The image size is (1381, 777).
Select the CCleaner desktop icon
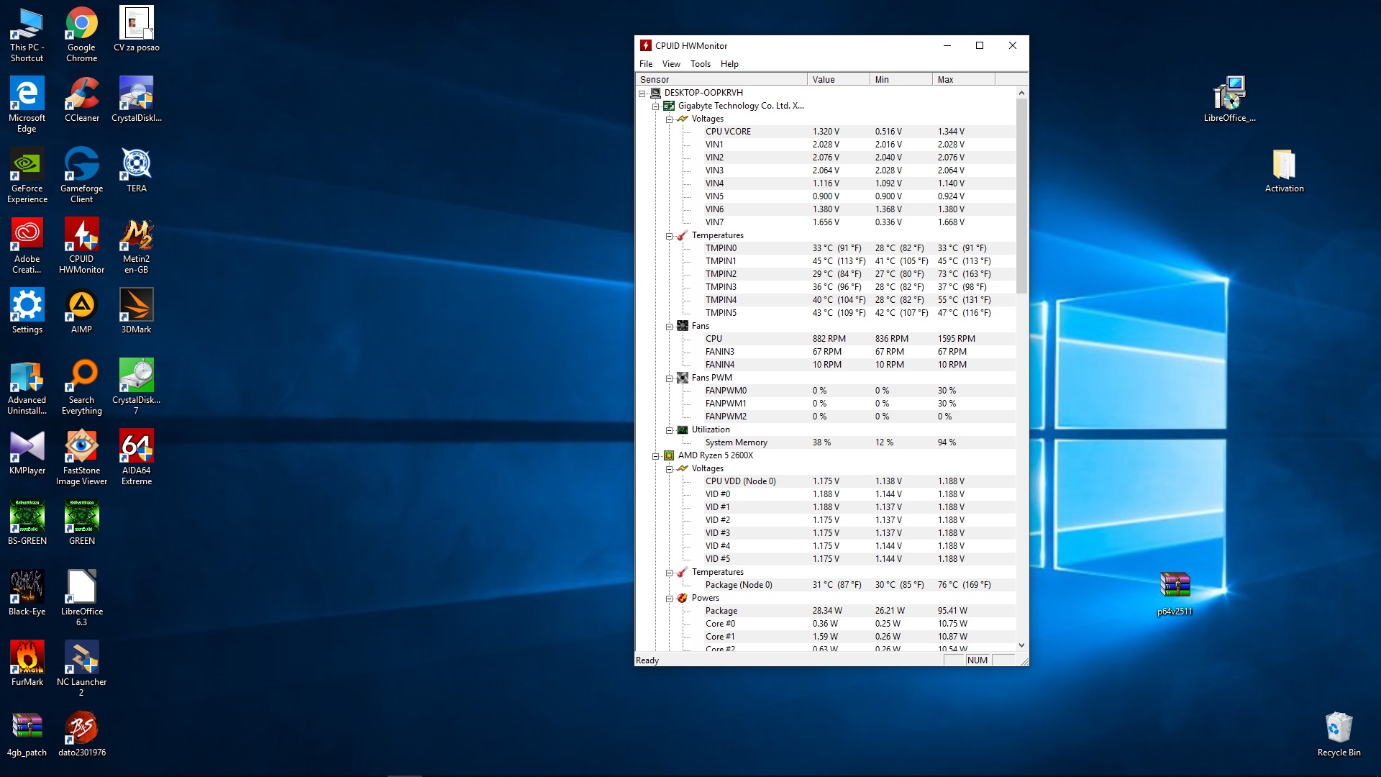pos(81,99)
